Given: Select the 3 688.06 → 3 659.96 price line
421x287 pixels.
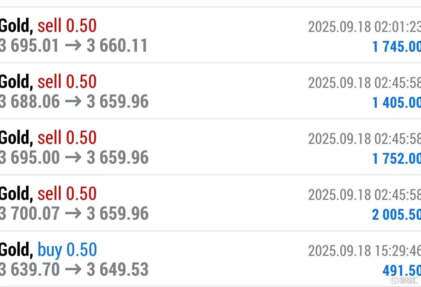Looking at the screenshot, I should 74,101.
